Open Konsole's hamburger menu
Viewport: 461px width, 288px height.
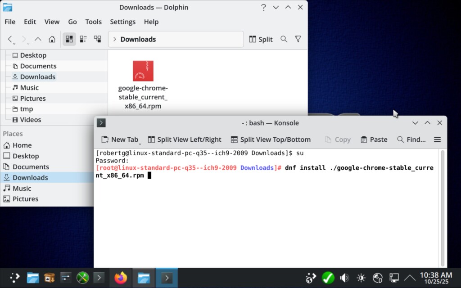437,139
